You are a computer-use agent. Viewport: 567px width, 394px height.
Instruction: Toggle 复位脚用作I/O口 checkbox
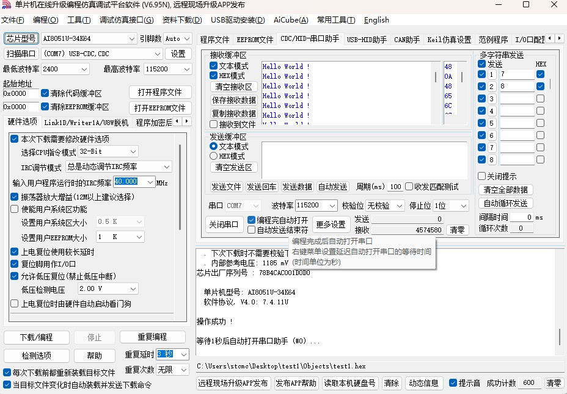pos(15,263)
